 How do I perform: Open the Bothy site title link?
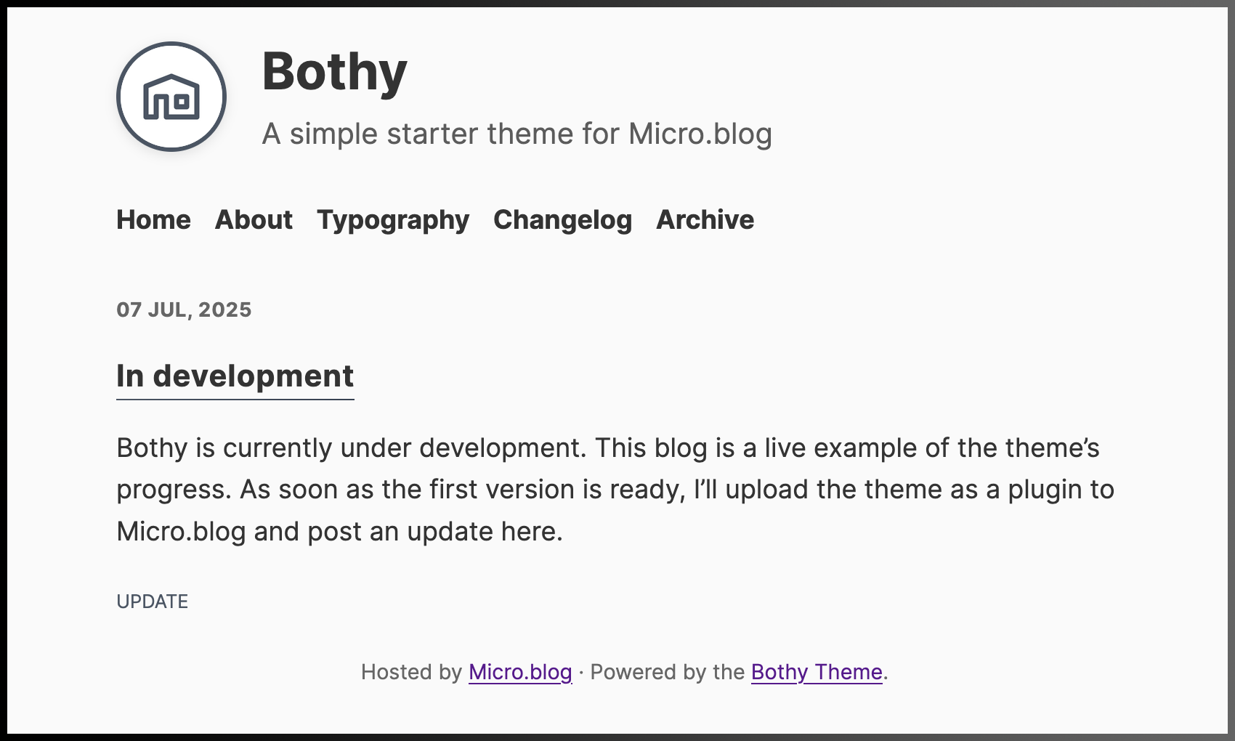[334, 72]
